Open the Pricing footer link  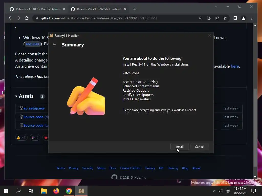coord(150,168)
